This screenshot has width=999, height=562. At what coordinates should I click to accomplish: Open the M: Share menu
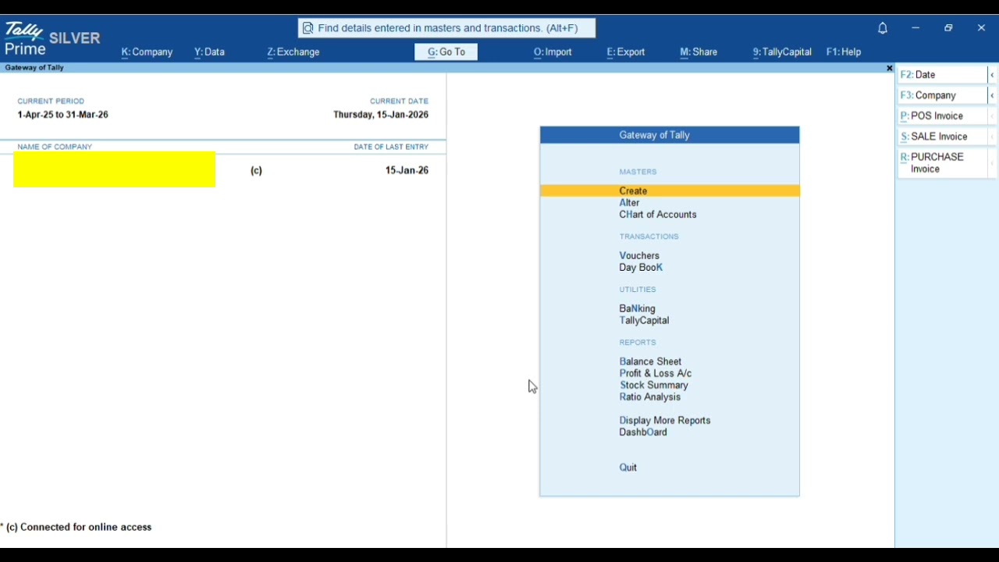tap(699, 52)
